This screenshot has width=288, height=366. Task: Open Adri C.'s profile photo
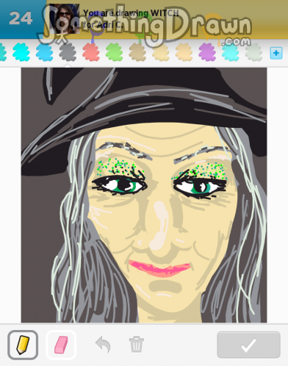point(64,18)
